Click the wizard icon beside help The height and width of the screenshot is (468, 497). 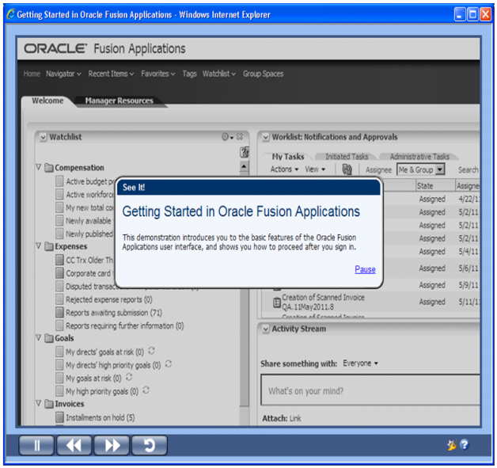pyautogui.click(x=451, y=445)
